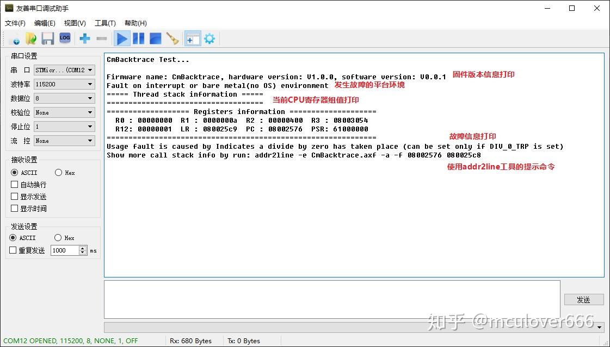
Task: Clear the receive window with broom icon
Action: (172, 39)
